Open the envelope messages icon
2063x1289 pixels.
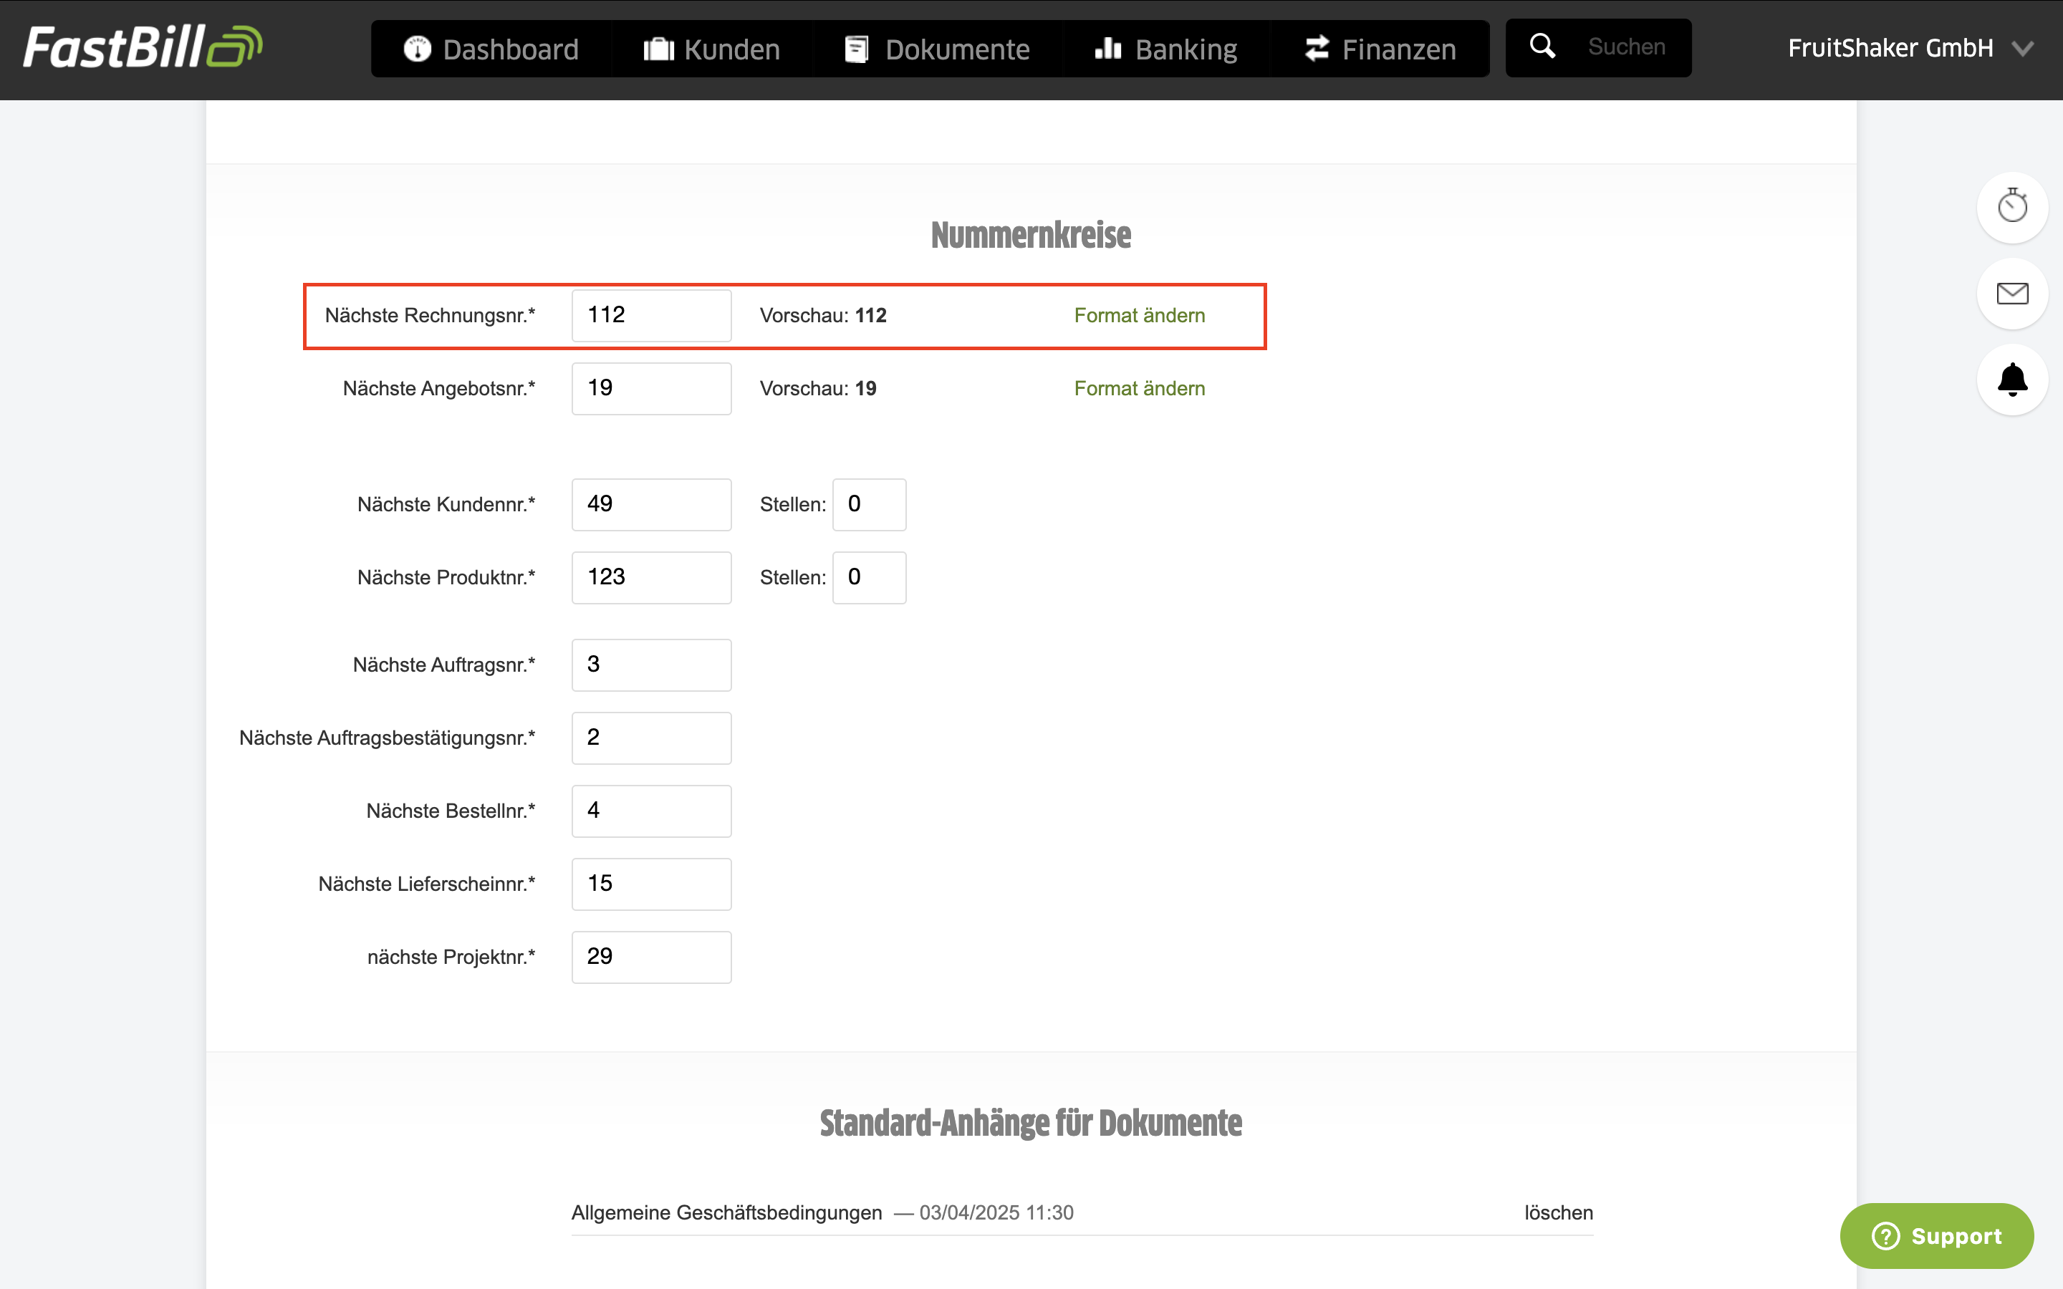point(2012,294)
